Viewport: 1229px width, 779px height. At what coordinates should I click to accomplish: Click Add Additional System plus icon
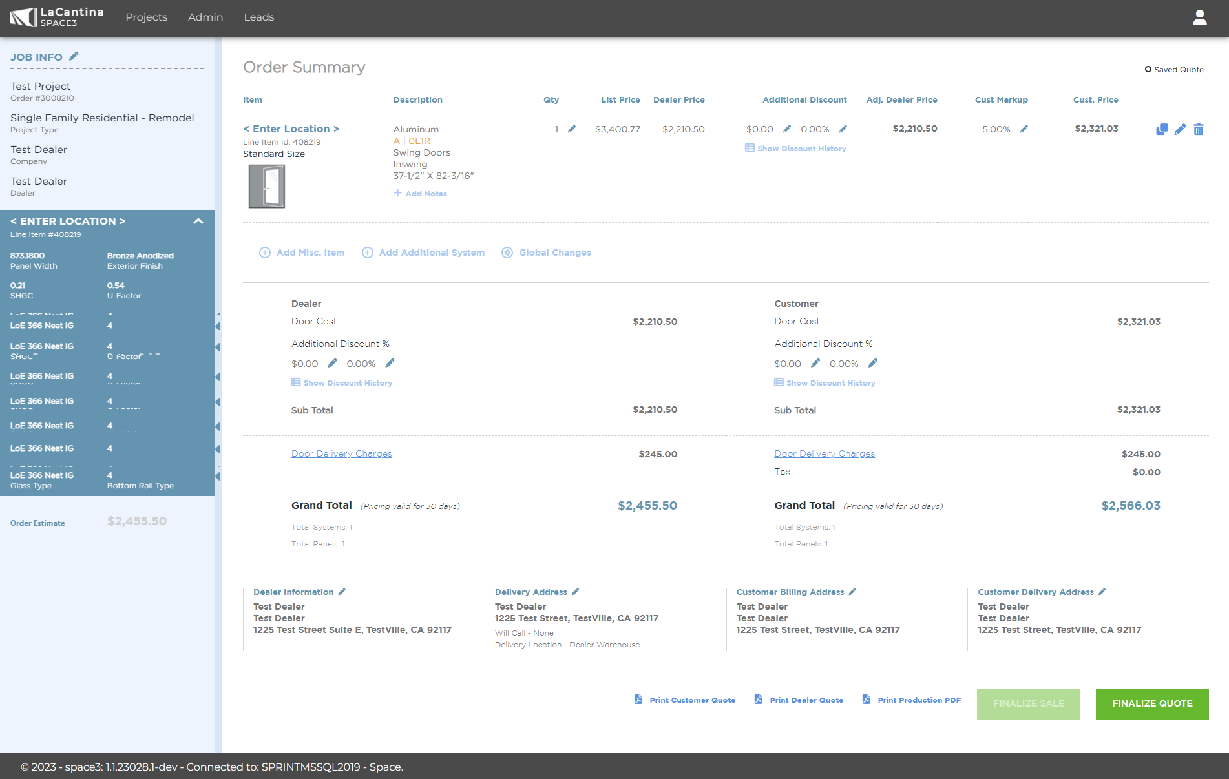coord(367,253)
